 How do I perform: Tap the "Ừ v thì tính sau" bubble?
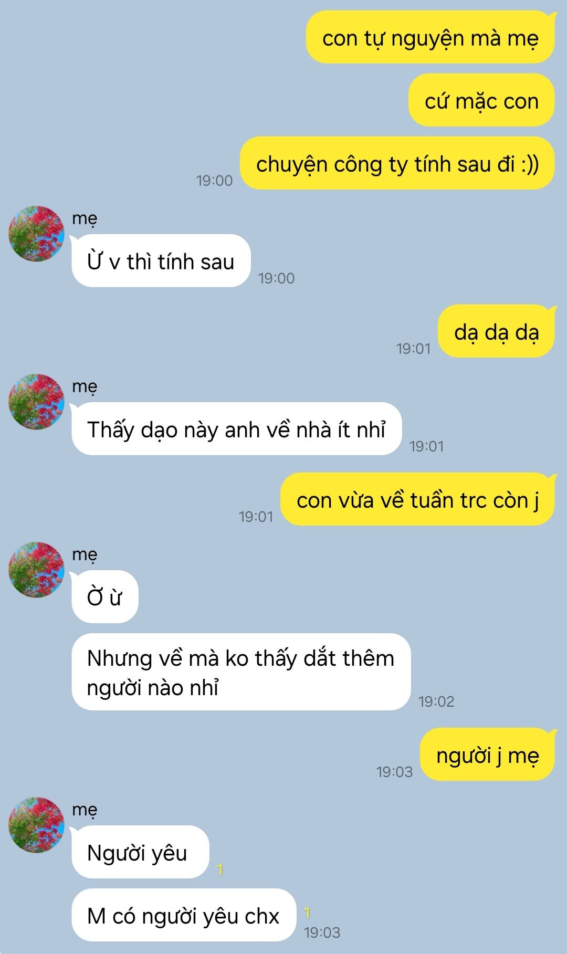click(x=161, y=261)
